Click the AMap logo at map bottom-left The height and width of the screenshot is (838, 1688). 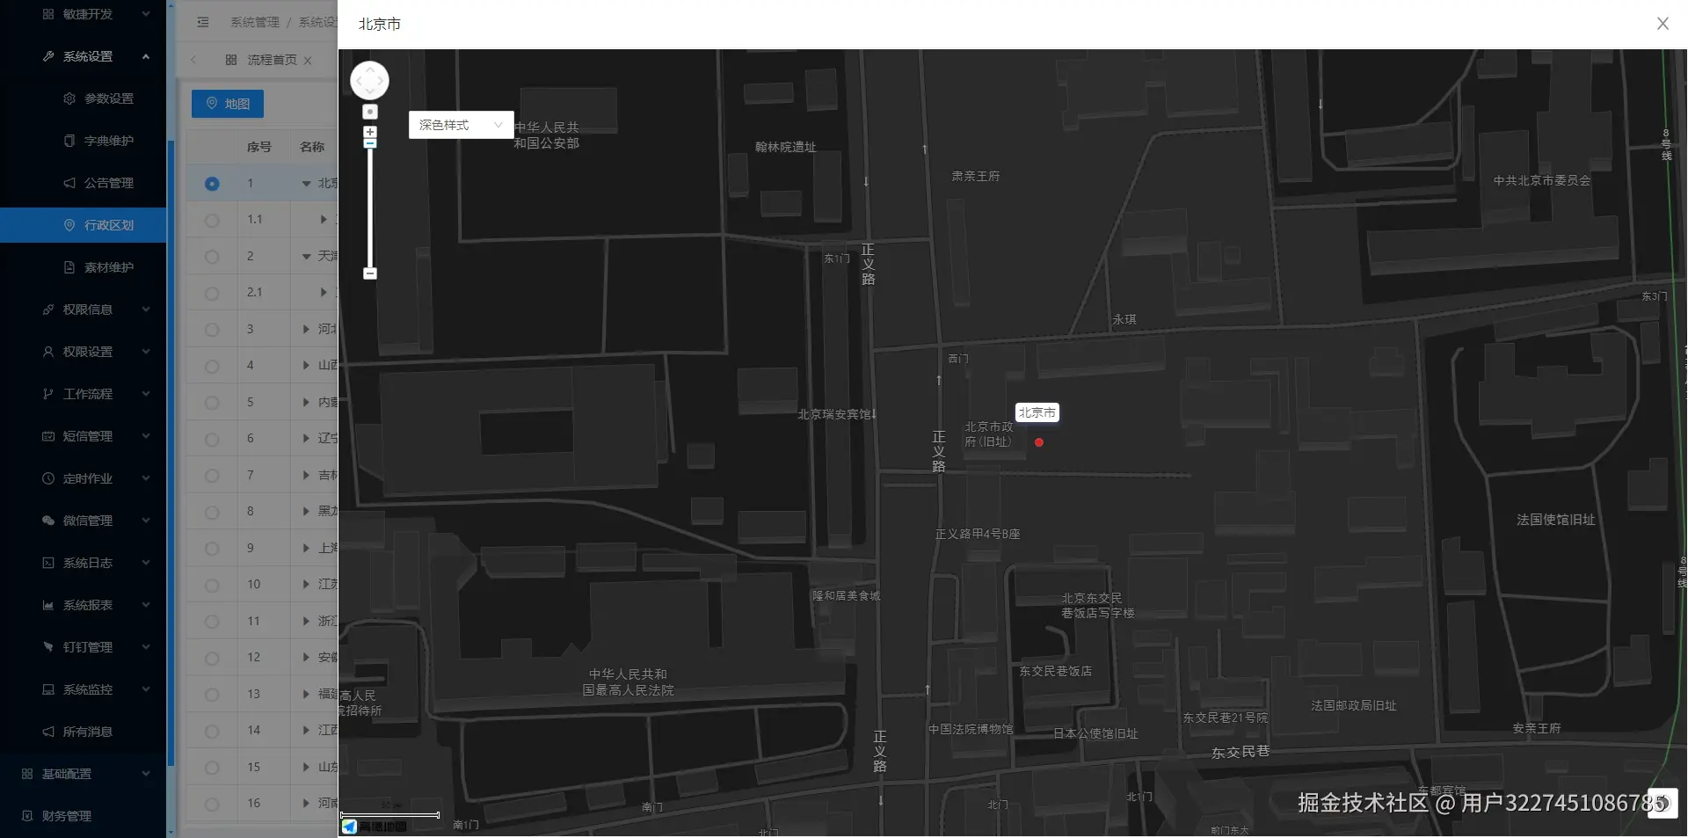375,827
